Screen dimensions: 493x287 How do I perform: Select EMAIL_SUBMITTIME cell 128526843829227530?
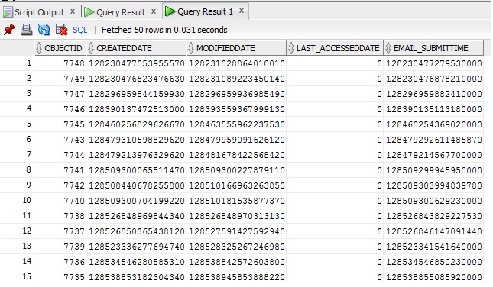(434, 216)
